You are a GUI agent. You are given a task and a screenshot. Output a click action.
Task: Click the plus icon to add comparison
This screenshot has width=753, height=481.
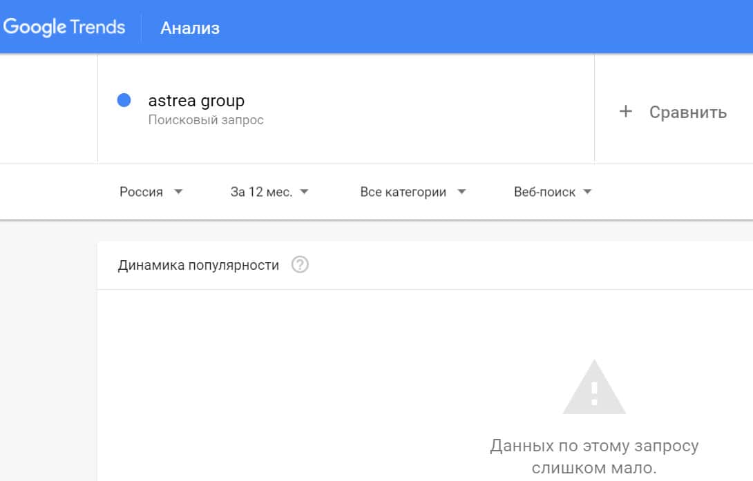(x=626, y=112)
